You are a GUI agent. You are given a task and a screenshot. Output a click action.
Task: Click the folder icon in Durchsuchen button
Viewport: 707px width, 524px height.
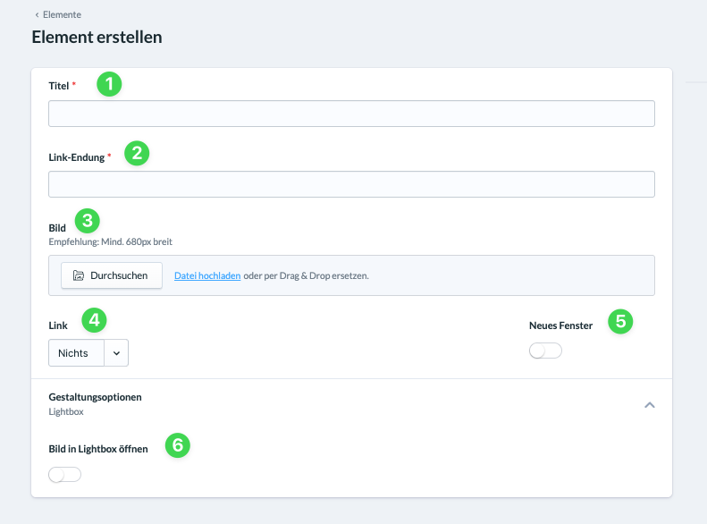coord(79,275)
